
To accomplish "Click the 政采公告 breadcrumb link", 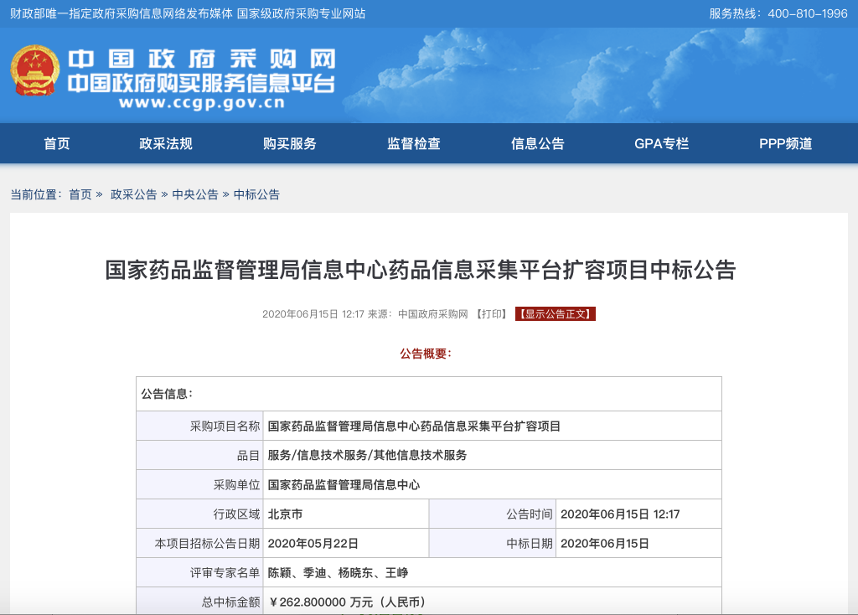I will point(133,194).
